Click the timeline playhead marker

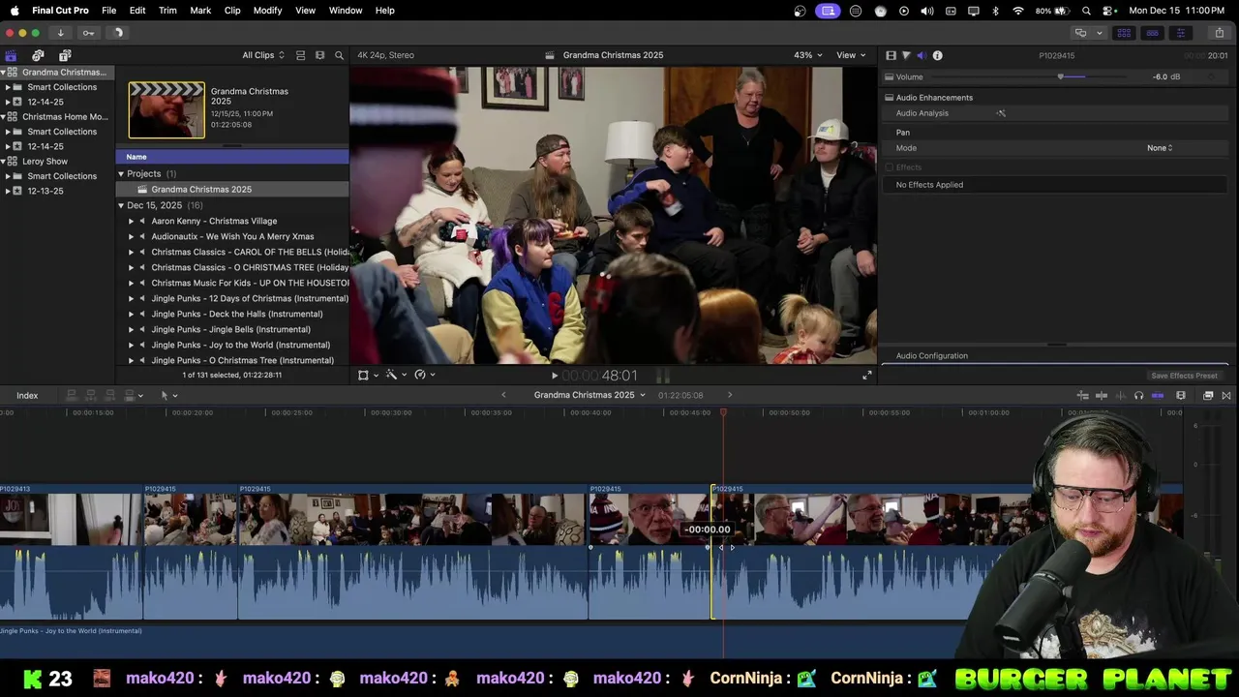[723, 413]
